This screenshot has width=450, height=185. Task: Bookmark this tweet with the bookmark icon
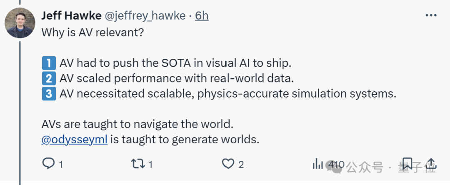click(407, 164)
